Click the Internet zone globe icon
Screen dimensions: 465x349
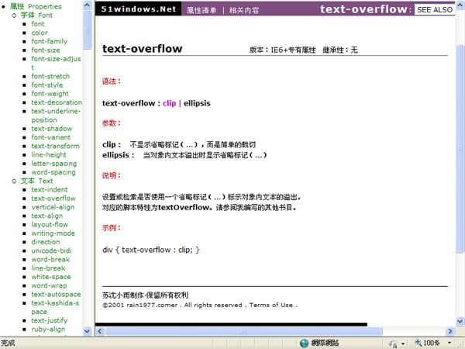coord(304,343)
